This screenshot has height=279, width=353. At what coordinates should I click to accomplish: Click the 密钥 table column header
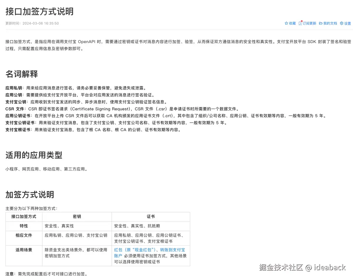pyautogui.click(x=77, y=217)
